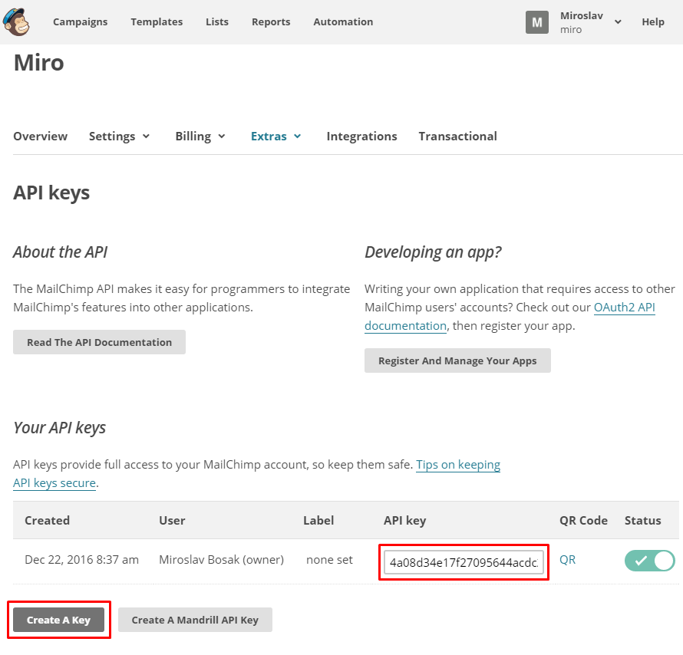Viewport: 683px width, 655px height.
Task: Open the Templates menu
Action: click(x=157, y=21)
